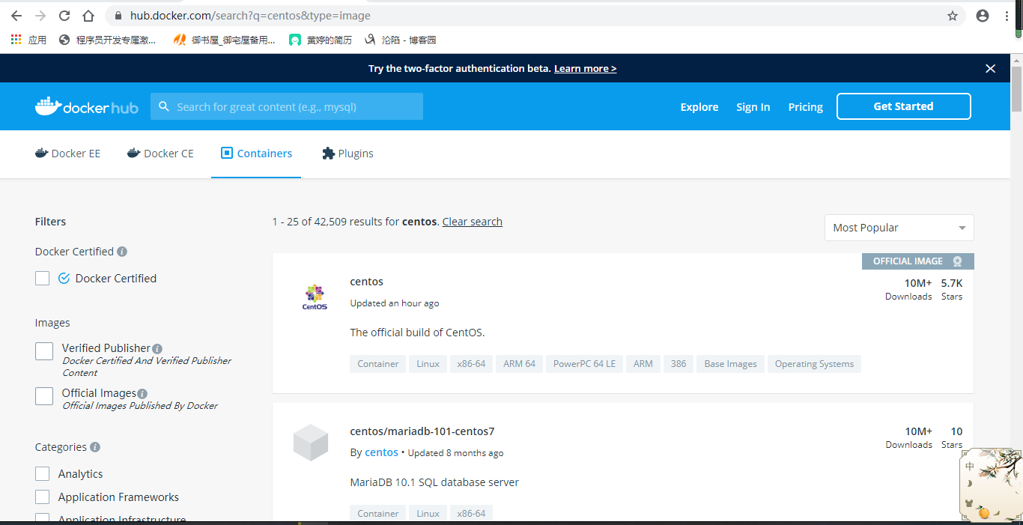Click the Categories info icon
Image resolution: width=1023 pixels, height=525 pixels.
click(x=95, y=447)
